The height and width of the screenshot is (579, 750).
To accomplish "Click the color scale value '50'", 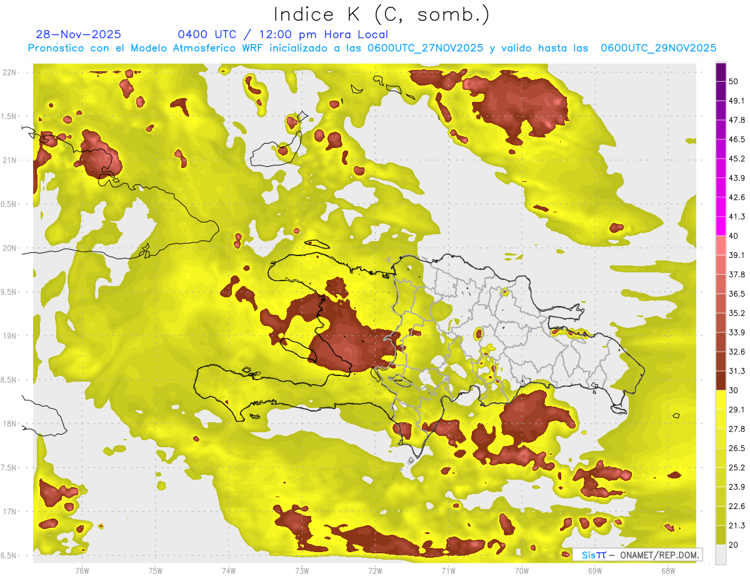I will (734, 81).
